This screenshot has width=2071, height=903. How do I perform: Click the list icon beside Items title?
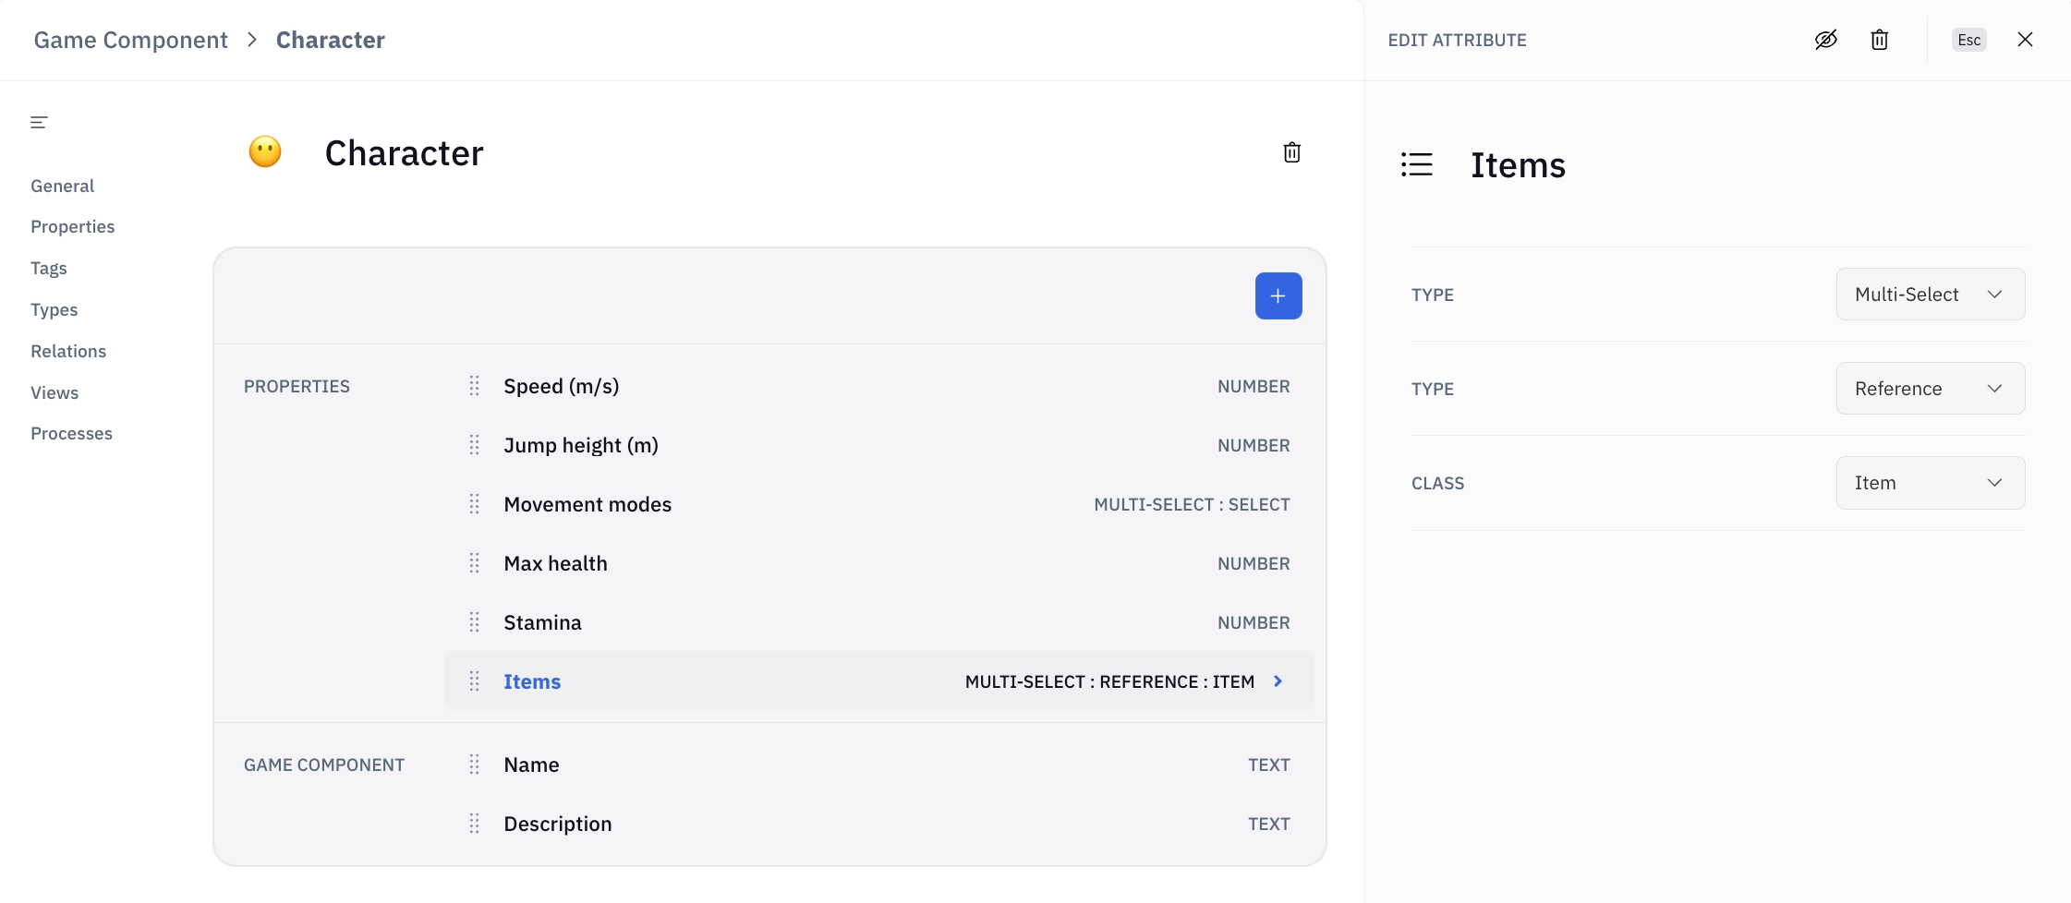tap(1416, 165)
